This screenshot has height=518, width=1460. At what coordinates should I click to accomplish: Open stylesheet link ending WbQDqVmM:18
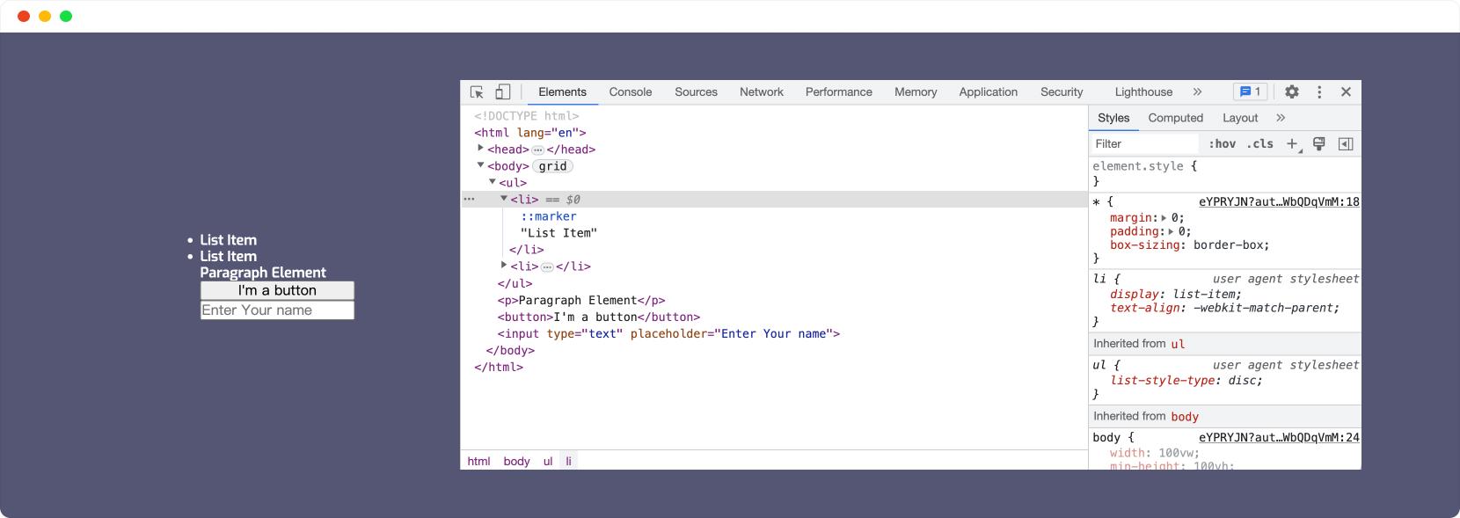(1279, 201)
